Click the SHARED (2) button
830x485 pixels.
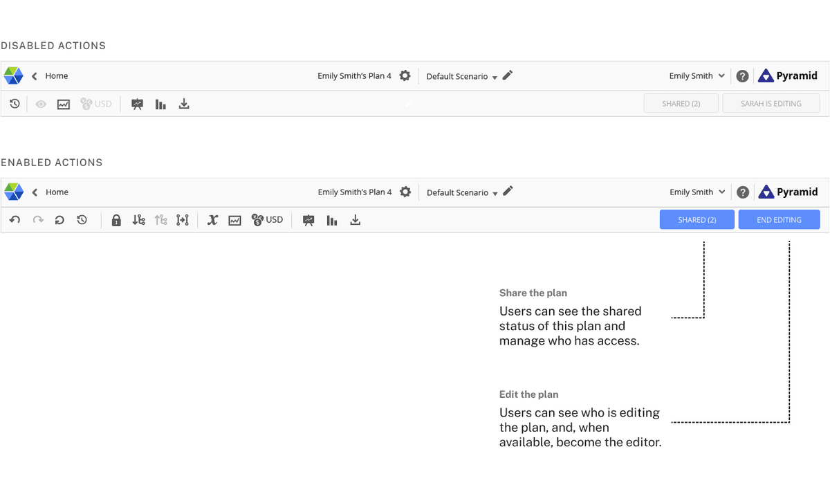tap(697, 219)
